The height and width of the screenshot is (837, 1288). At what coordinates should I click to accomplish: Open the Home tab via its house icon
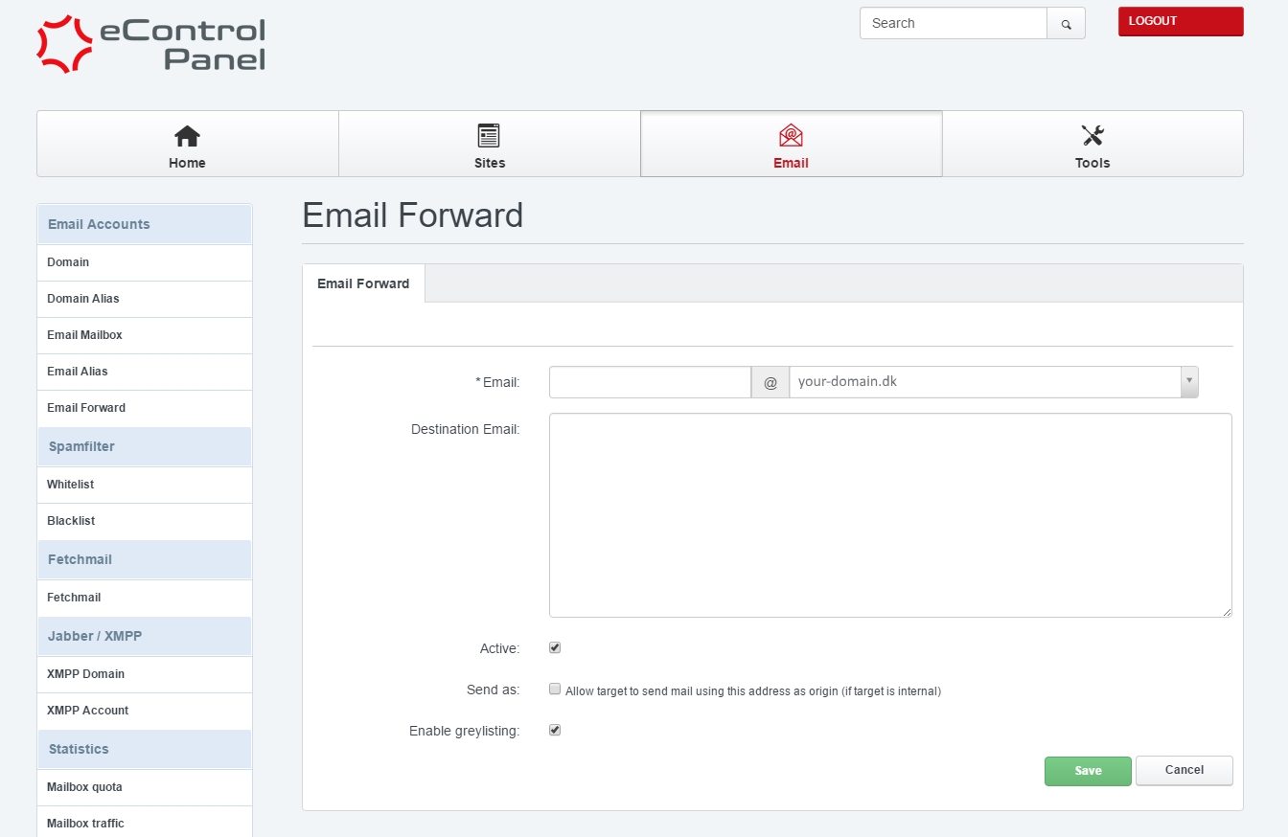(x=186, y=136)
